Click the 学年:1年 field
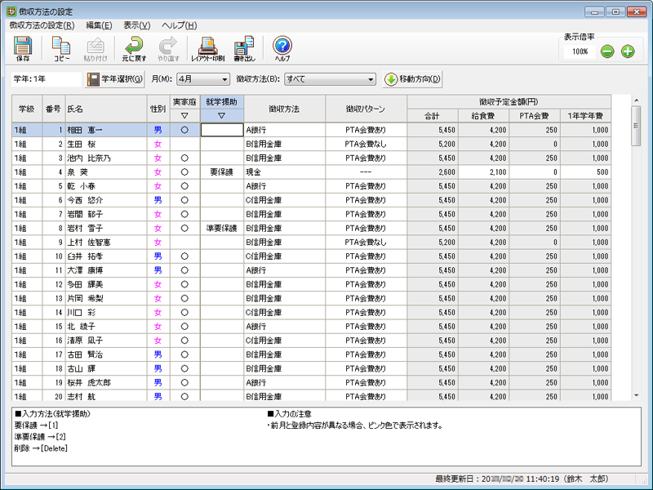Viewport: 653px width, 490px height. click(47, 79)
